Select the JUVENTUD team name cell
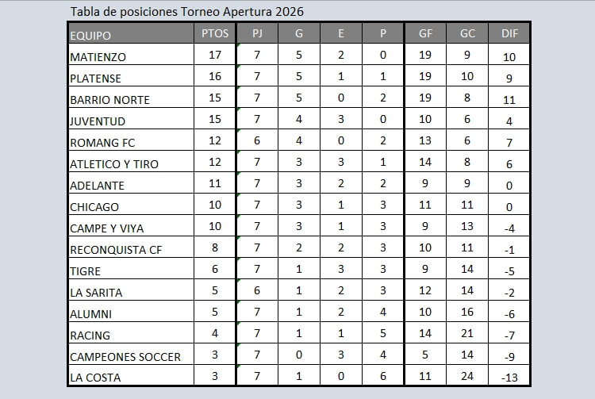Image resolution: width=595 pixels, height=399 pixels. point(97,121)
